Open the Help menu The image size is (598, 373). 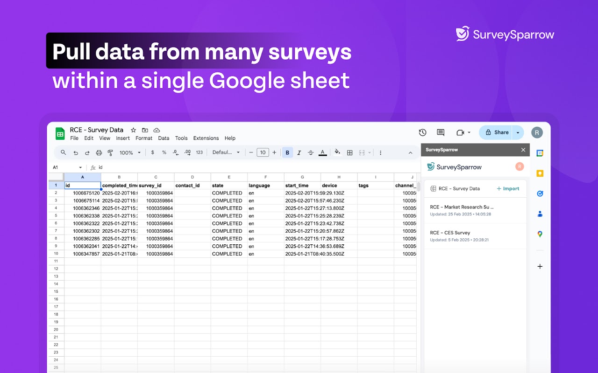[x=230, y=138]
